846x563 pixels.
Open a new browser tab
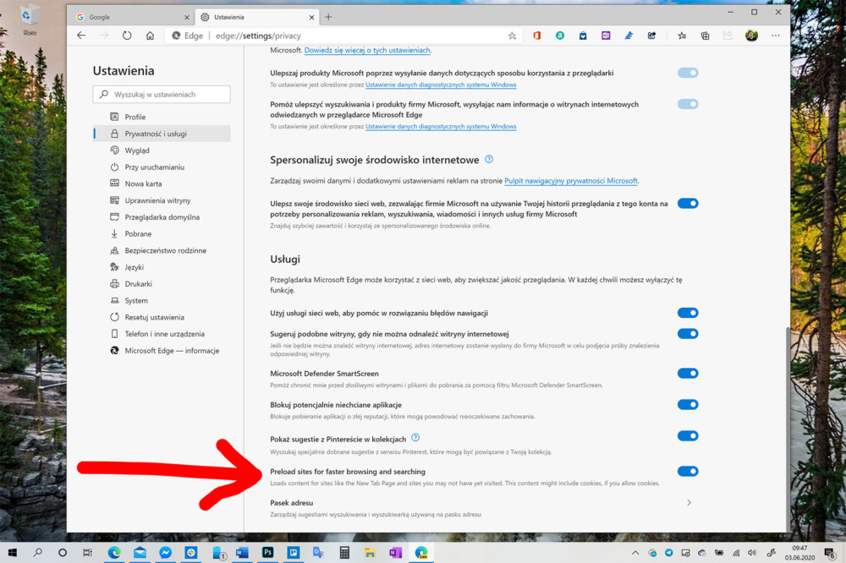pos(328,17)
